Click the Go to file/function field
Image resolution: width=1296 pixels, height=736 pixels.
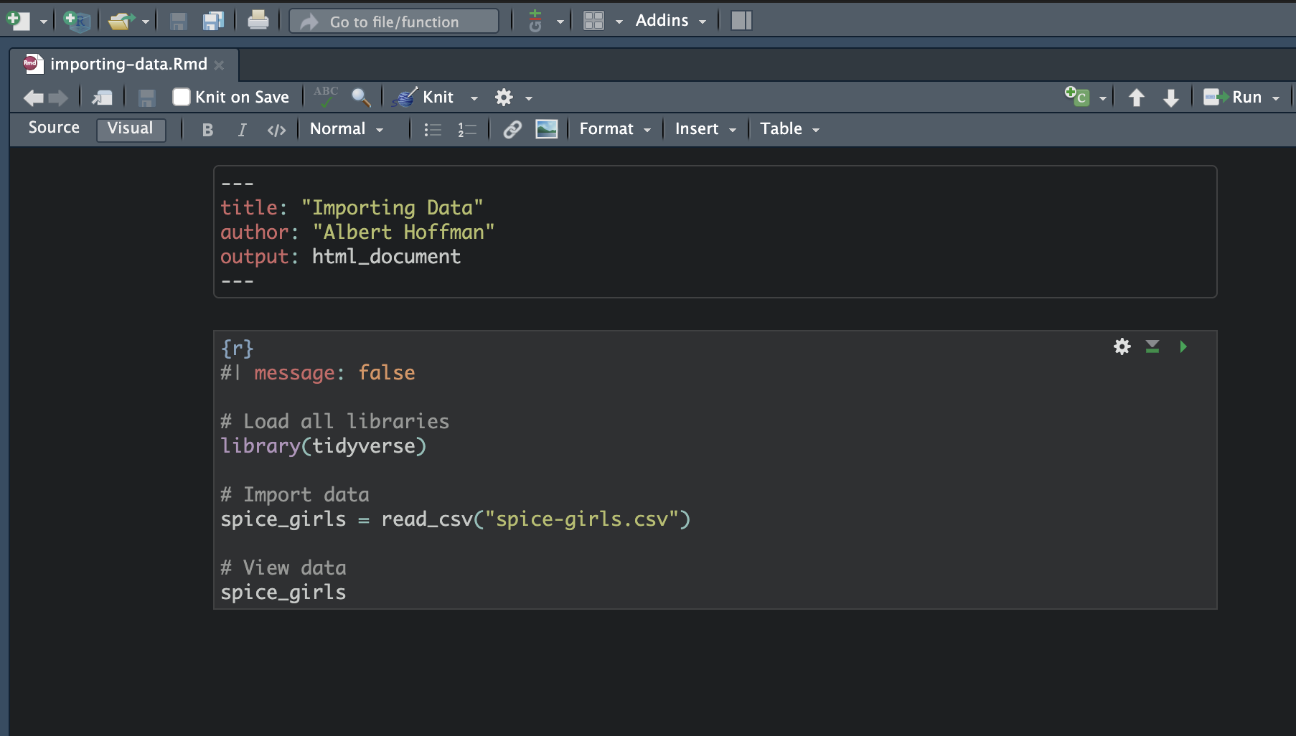[x=394, y=22]
